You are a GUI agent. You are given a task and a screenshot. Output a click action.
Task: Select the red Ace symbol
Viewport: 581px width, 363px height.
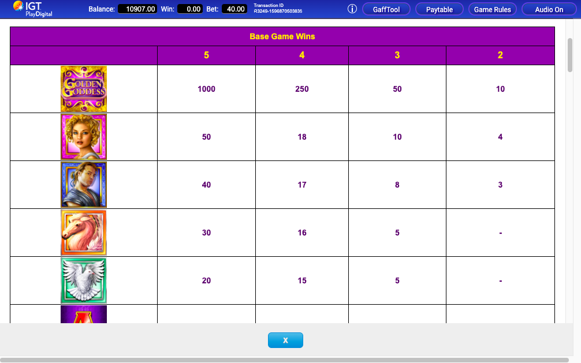click(x=83, y=316)
